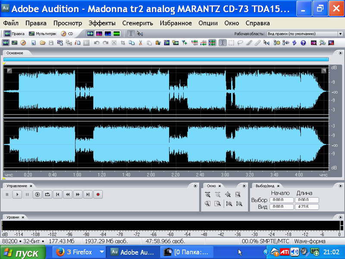This screenshot has height=259, width=345.
Task: Select the time selection I-beam tool in lower toolbar
Action: [223, 43]
